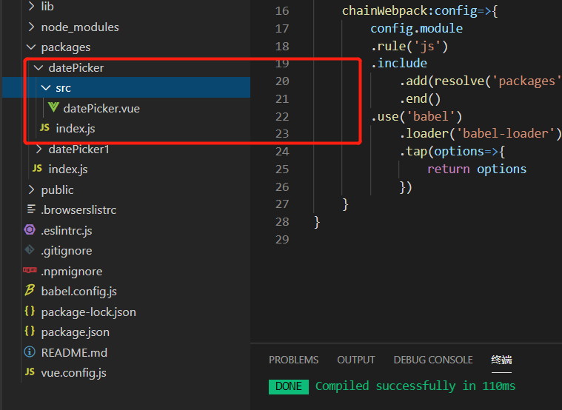Open the .npmignore file
This screenshot has height=410, width=562.
pos(72,272)
